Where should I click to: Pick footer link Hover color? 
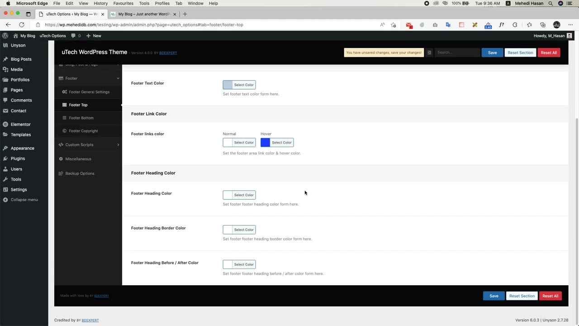click(x=277, y=143)
